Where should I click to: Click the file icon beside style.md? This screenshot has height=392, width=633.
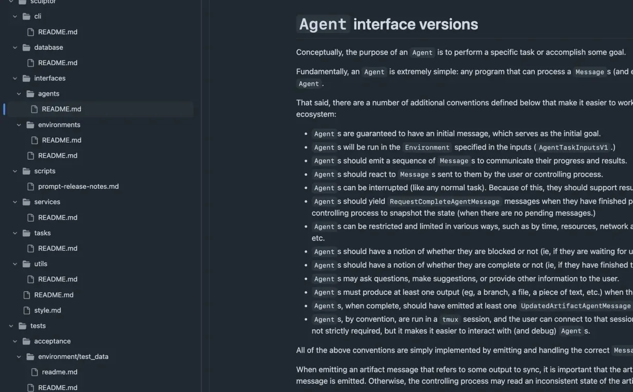[x=27, y=310]
